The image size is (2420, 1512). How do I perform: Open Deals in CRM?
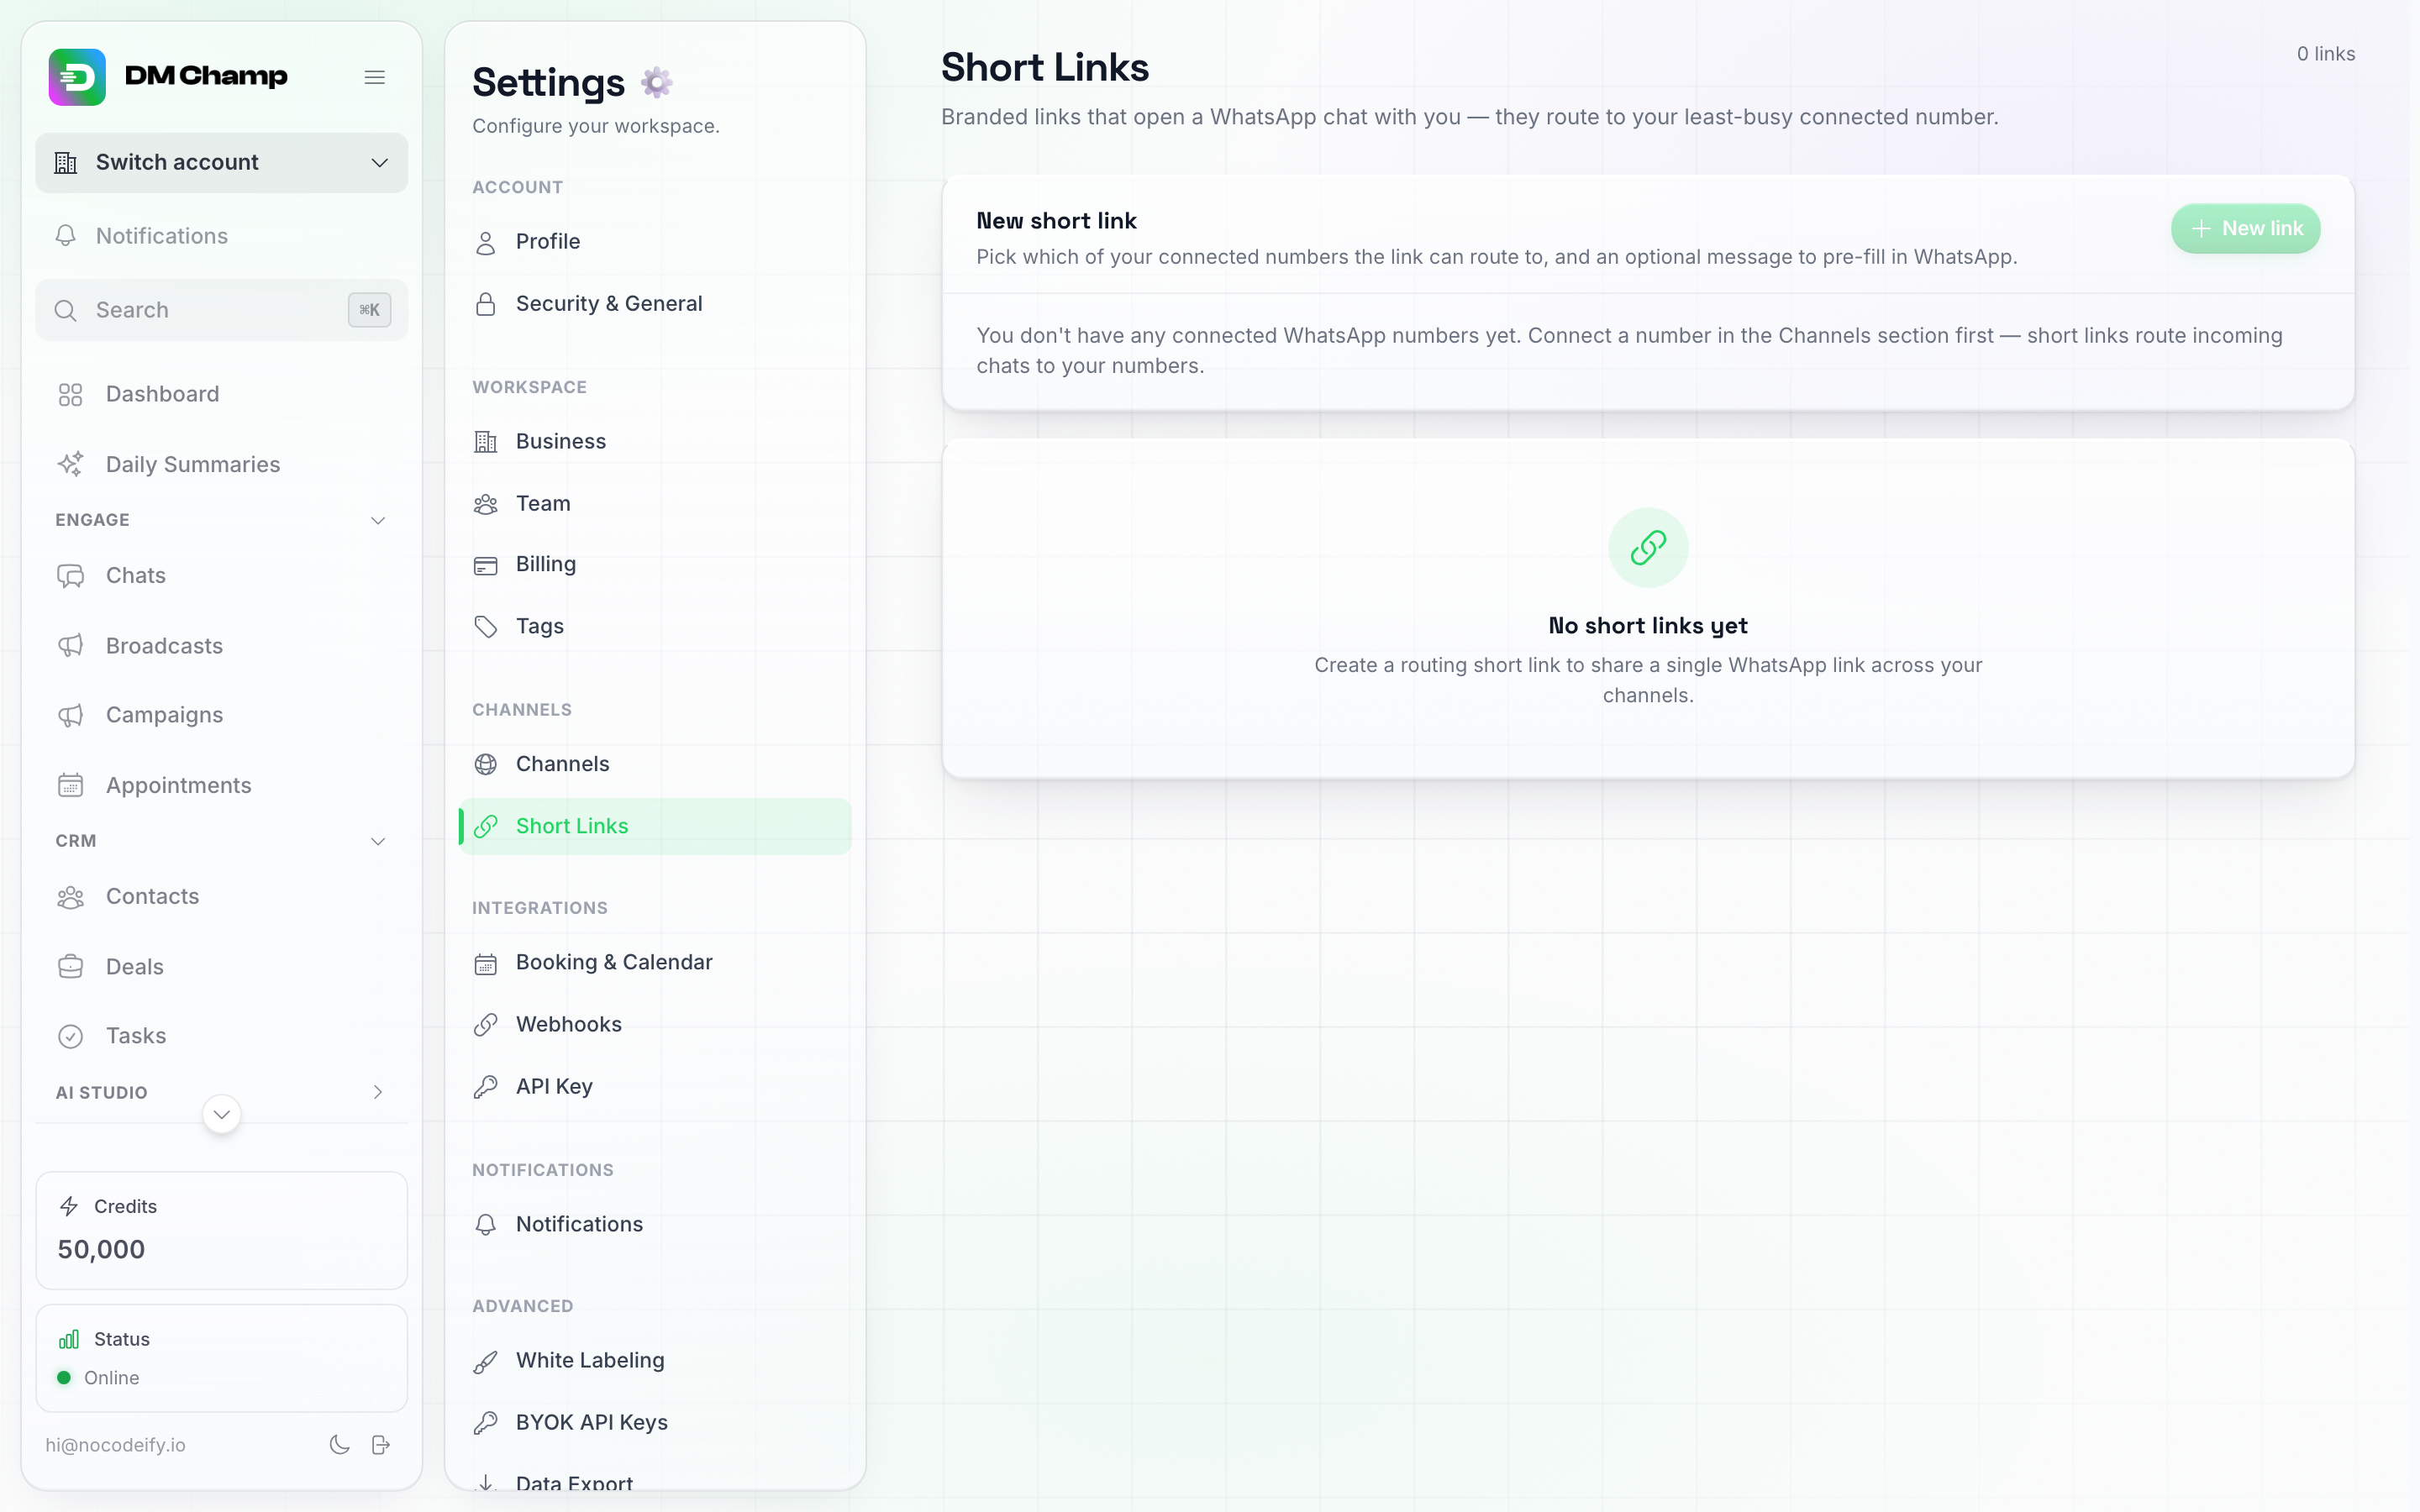pyautogui.click(x=222, y=967)
